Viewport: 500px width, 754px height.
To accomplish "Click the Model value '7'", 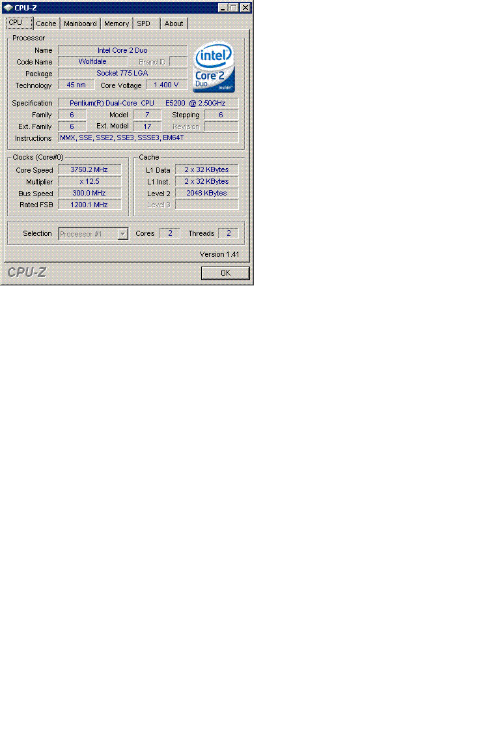I will coord(147,115).
